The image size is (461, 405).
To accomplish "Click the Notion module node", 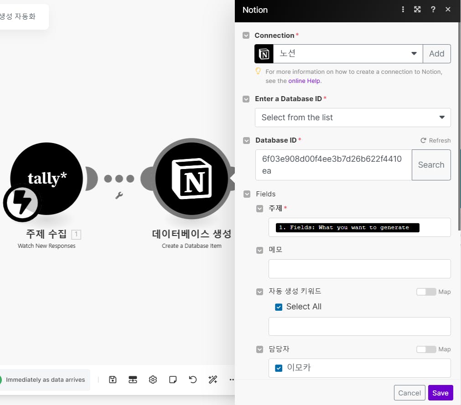I will pos(192,179).
